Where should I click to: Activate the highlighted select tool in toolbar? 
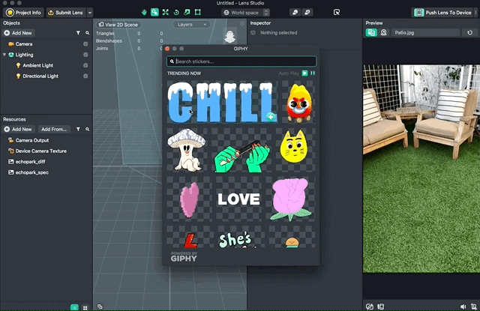(154, 12)
